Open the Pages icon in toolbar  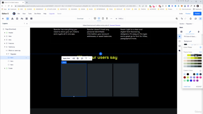click(x=17, y=19)
